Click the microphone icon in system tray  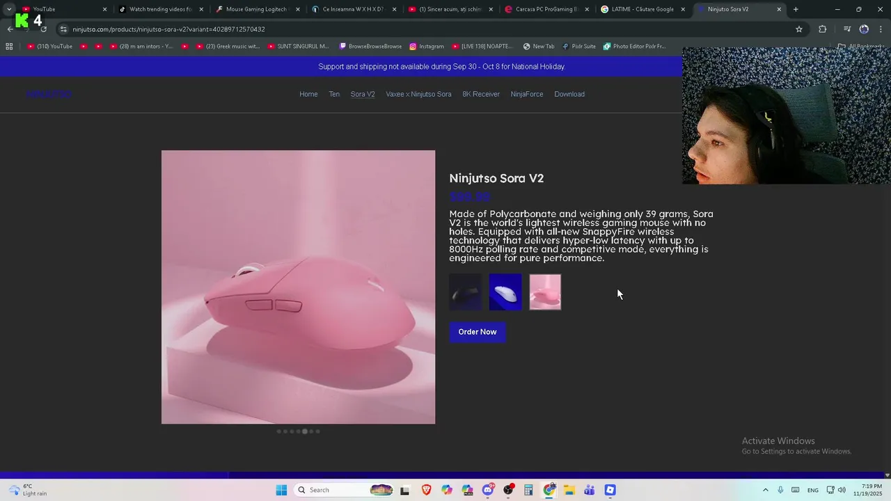pyautogui.click(x=780, y=490)
